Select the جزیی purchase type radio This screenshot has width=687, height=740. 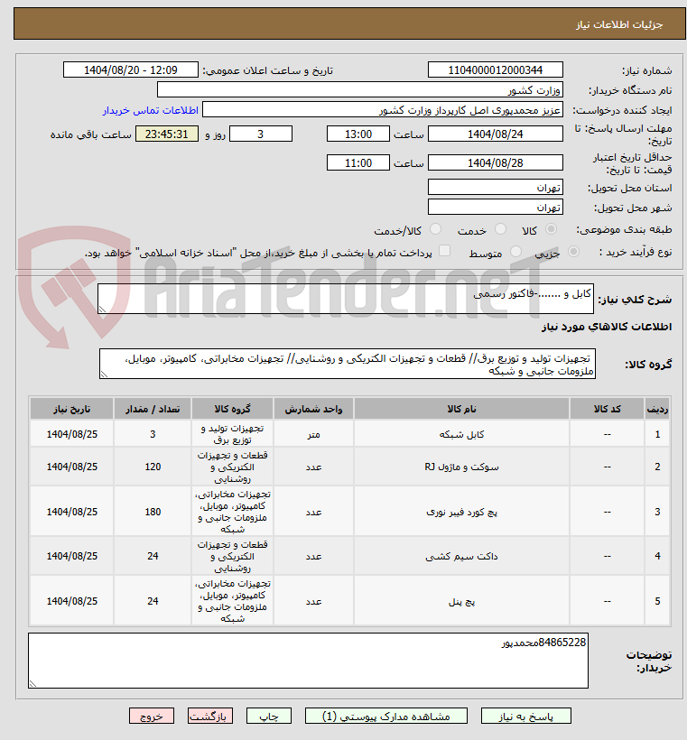(573, 252)
